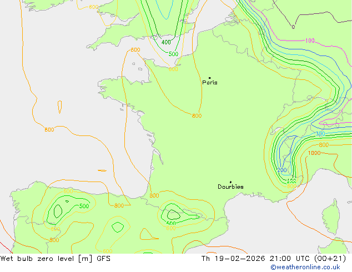Click the Dourbies location dot marker
352x272 pixels.
coord(230,182)
